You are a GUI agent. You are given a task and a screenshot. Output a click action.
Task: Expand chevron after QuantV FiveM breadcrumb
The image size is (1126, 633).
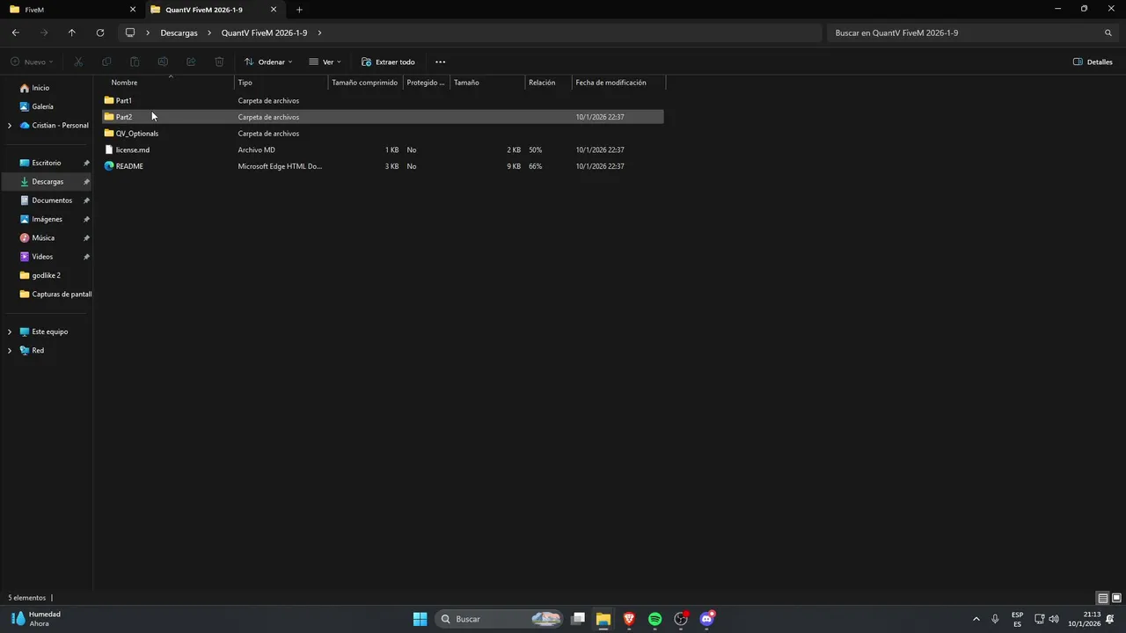(x=319, y=33)
